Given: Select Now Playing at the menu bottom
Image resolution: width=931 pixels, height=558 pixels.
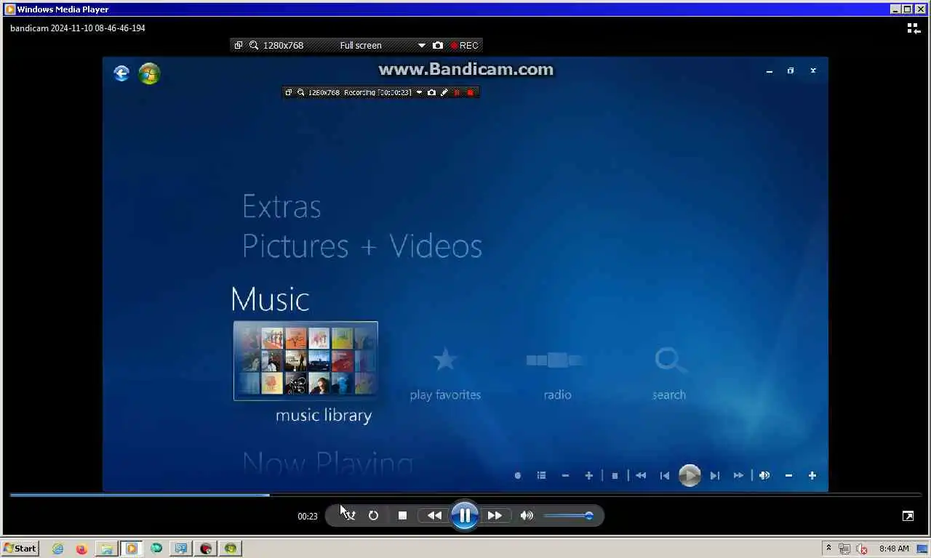Looking at the screenshot, I should pyautogui.click(x=327, y=464).
